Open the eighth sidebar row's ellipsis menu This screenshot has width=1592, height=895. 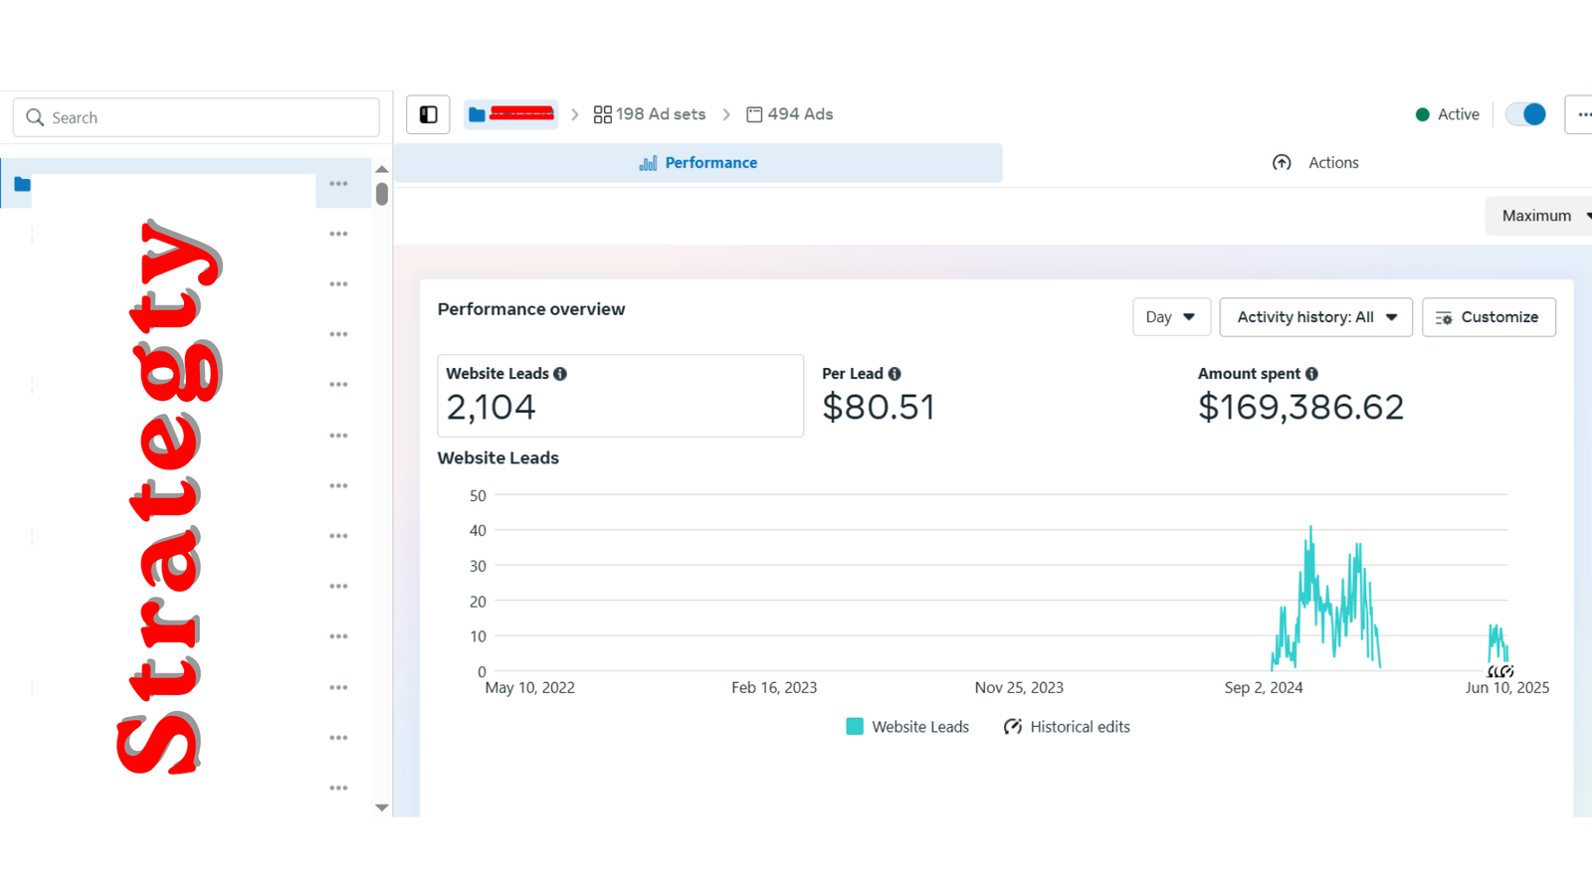tap(338, 536)
